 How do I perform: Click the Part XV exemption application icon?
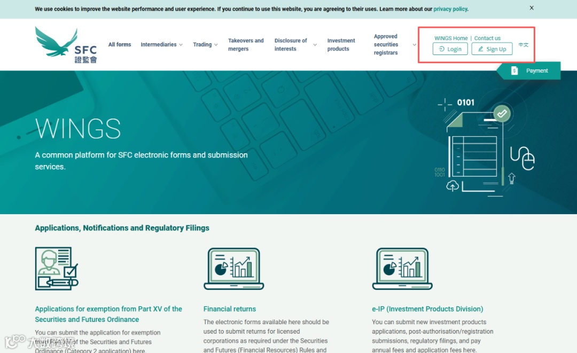(57, 269)
